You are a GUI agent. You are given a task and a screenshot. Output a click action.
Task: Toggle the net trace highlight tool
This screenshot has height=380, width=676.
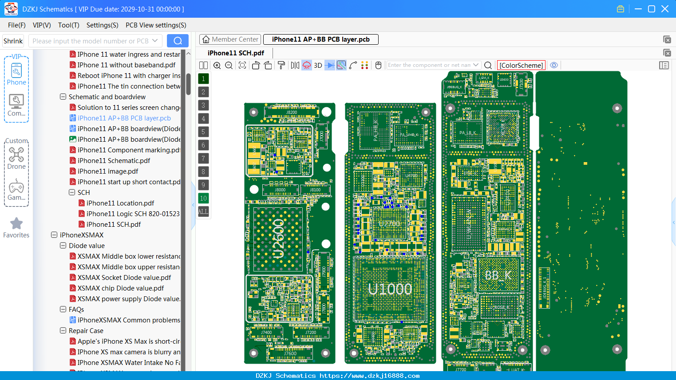(x=341, y=65)
